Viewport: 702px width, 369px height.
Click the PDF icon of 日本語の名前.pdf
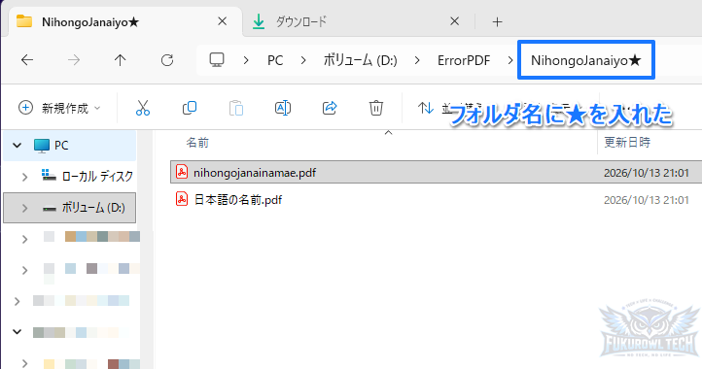pos(182,199)
